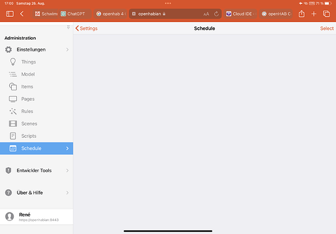Expand Einstellungen chevron
Screen dimensions: 336x234
click(x=67, y=49)
